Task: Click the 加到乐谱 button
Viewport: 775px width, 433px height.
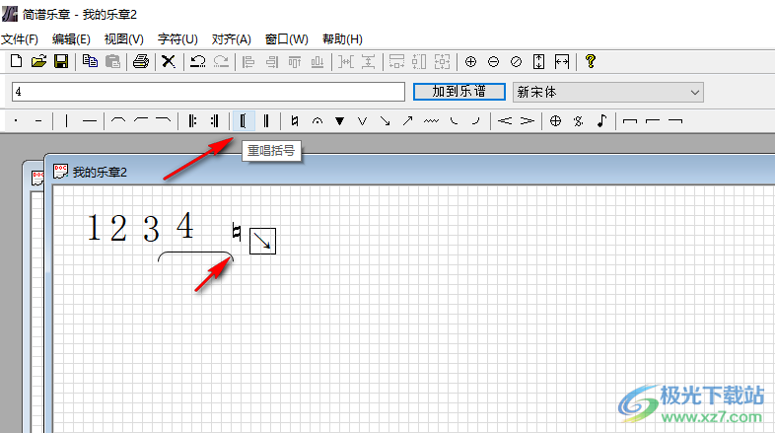Action: click(x=458, y=92)
